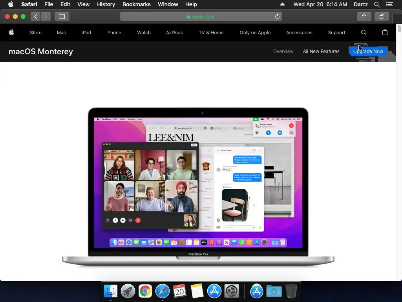Go to Store in Apple navigation

point(36,33)
